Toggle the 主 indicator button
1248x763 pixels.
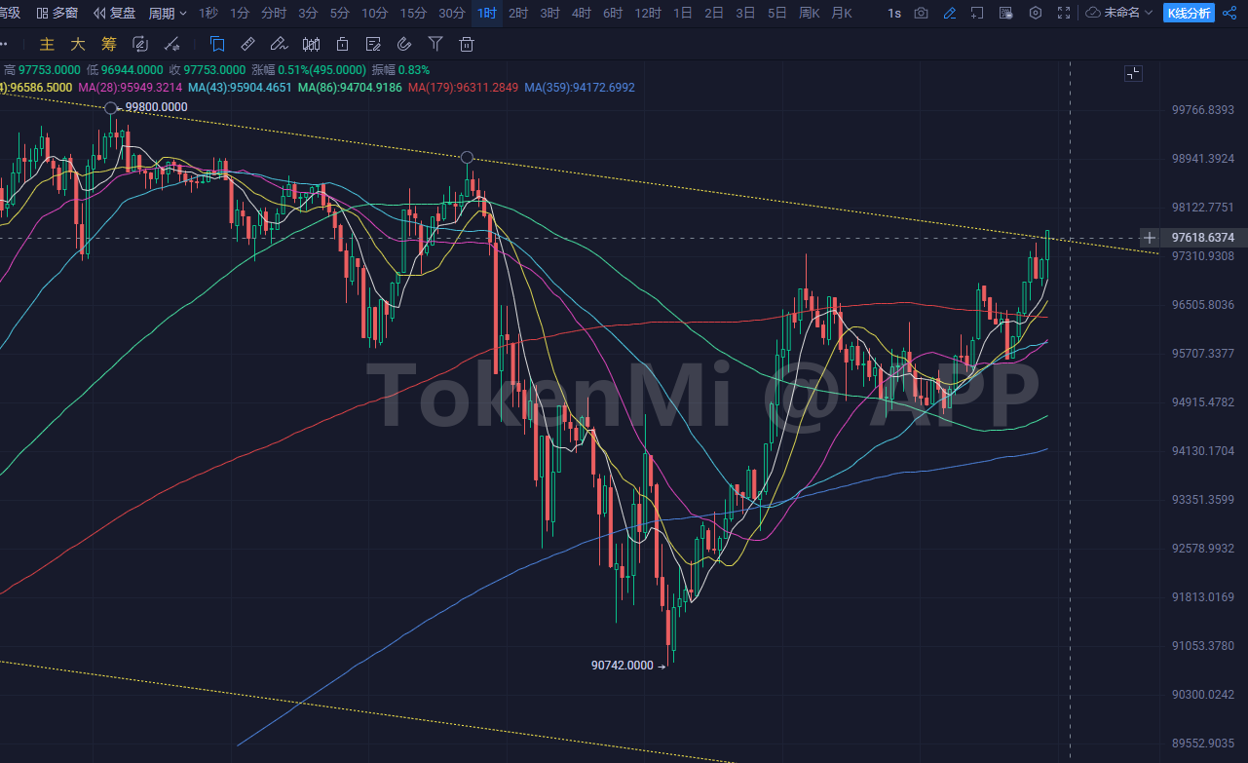pos(46,45)
